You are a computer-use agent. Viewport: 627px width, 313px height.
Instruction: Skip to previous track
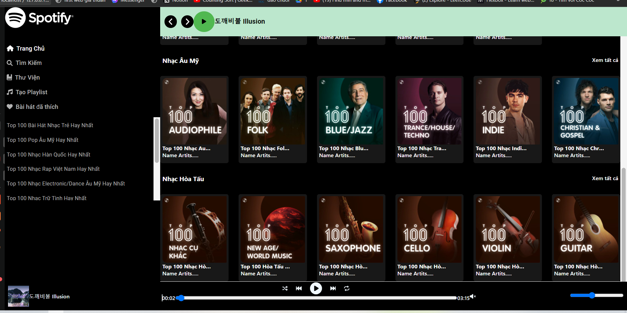299,288
